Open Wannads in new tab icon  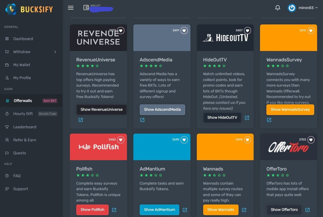[x=244, y=210]
